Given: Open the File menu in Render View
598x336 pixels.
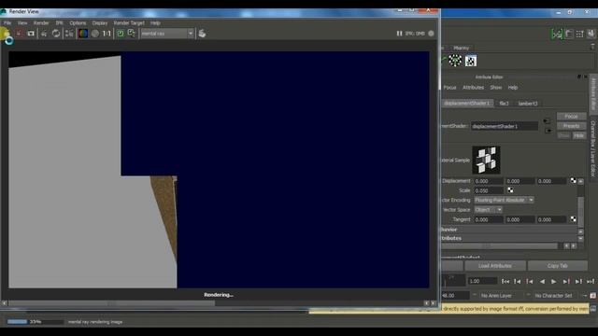Looking at the screenshot, I should coord(7,22).
